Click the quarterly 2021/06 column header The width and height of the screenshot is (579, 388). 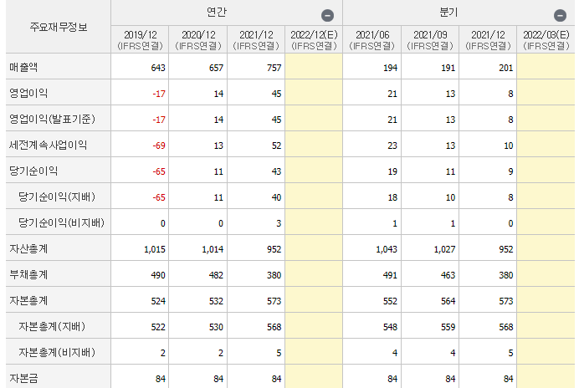[x=371, y=40]
